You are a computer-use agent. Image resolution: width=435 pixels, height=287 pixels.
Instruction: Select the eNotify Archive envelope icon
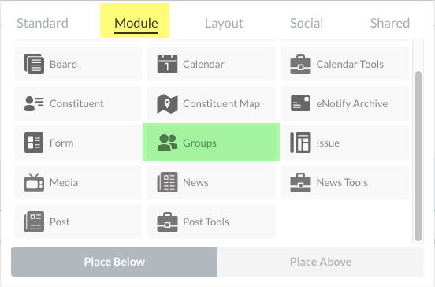tap(300, 103)
